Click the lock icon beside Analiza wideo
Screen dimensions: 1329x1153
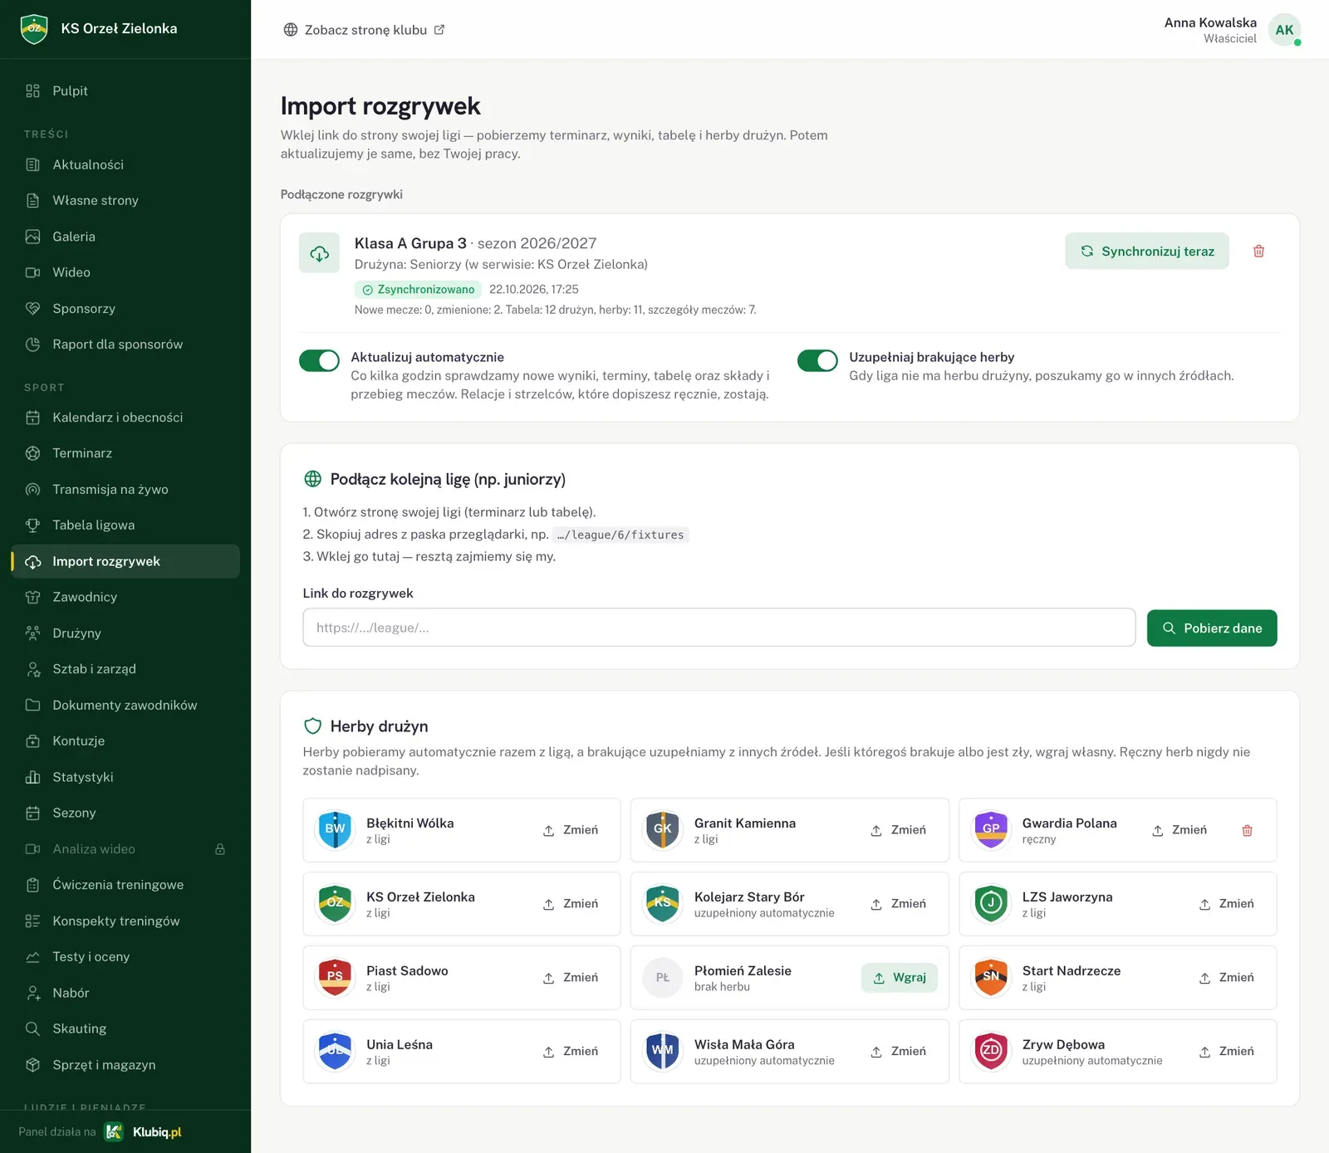pyautogui.click(x=220, y=849)
